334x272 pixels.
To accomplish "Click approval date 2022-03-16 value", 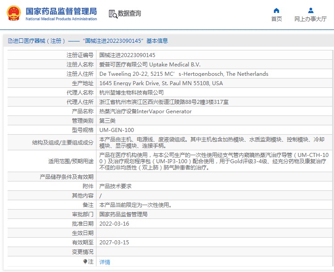I will click(114, 224).
